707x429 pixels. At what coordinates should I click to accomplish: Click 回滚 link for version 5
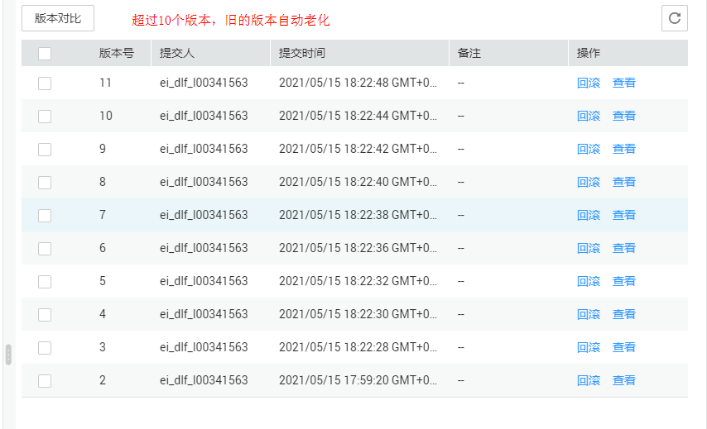pos(589,281)
